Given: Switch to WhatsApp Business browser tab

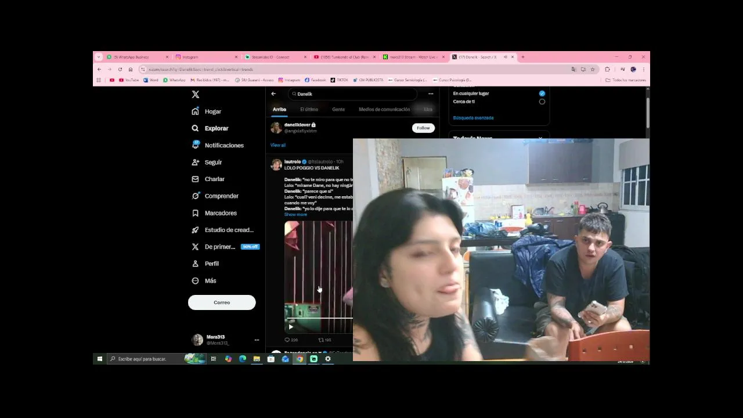Looking at the screenshot, I should (138, 57).
